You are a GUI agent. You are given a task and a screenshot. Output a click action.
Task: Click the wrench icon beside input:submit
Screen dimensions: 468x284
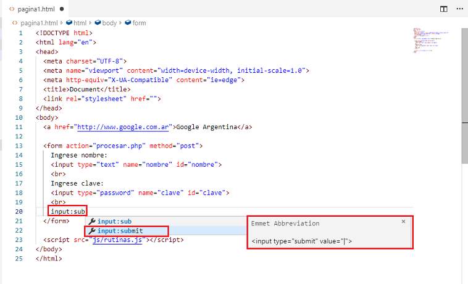(92, 231)
